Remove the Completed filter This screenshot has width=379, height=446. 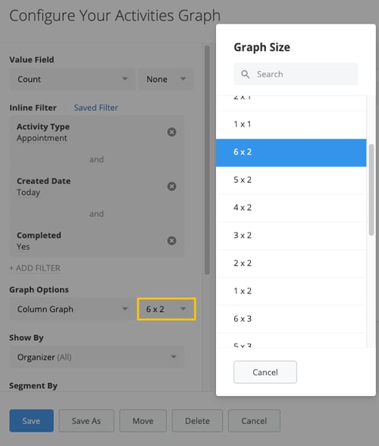[171, 240]
